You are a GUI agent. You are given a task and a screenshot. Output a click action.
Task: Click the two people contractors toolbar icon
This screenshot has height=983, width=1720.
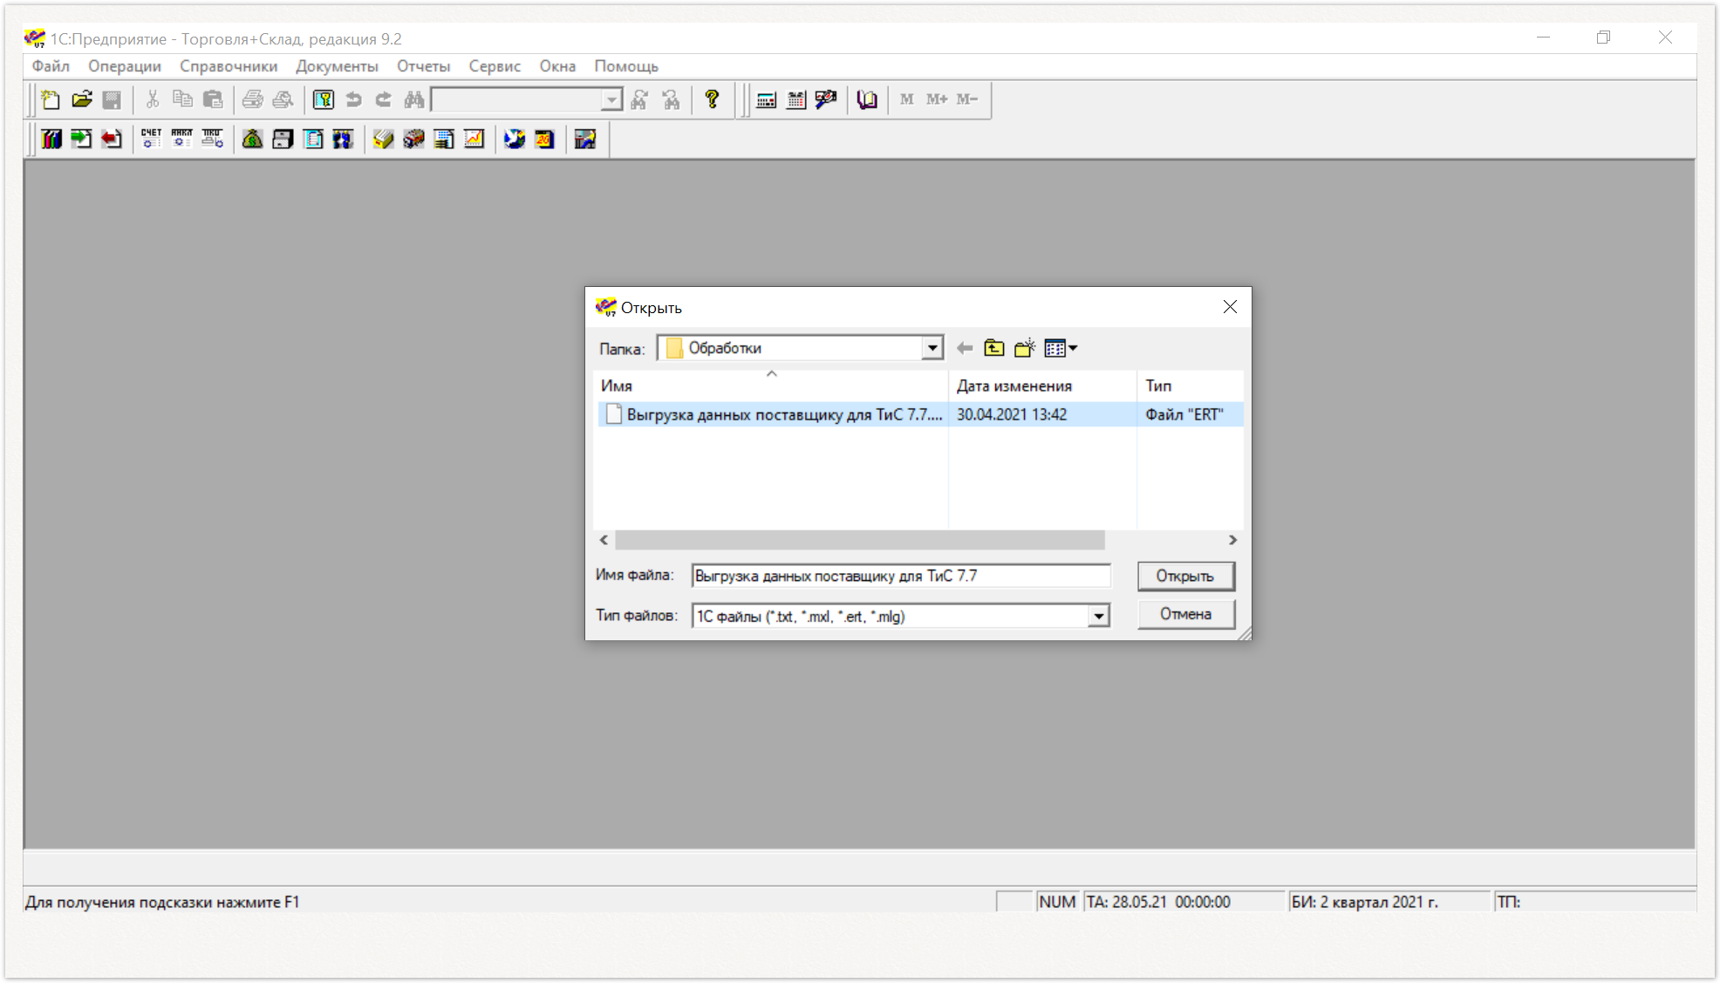click(343, 139)
